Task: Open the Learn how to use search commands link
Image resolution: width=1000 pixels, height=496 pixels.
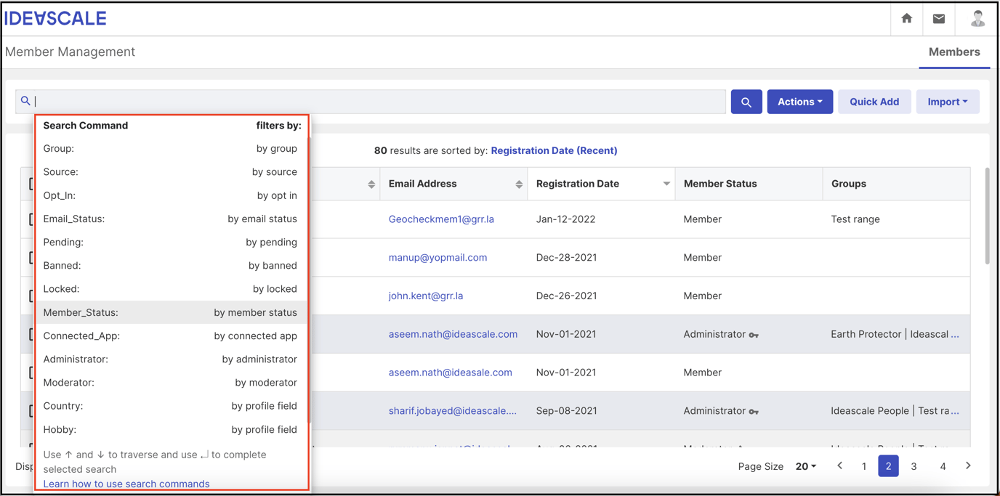Action: point(126,483)
